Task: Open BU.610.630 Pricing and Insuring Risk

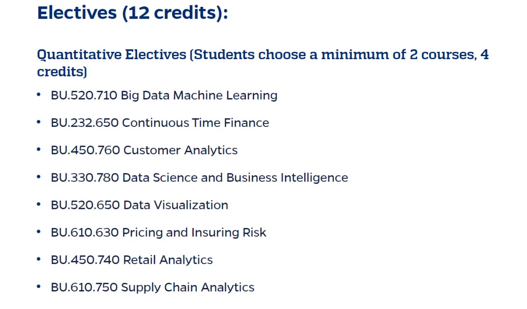Action: (159, 233)
